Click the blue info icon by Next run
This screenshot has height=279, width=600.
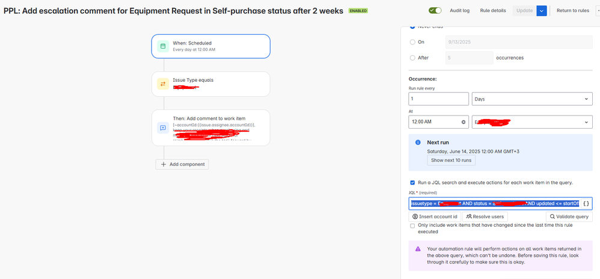click(418, 143)
